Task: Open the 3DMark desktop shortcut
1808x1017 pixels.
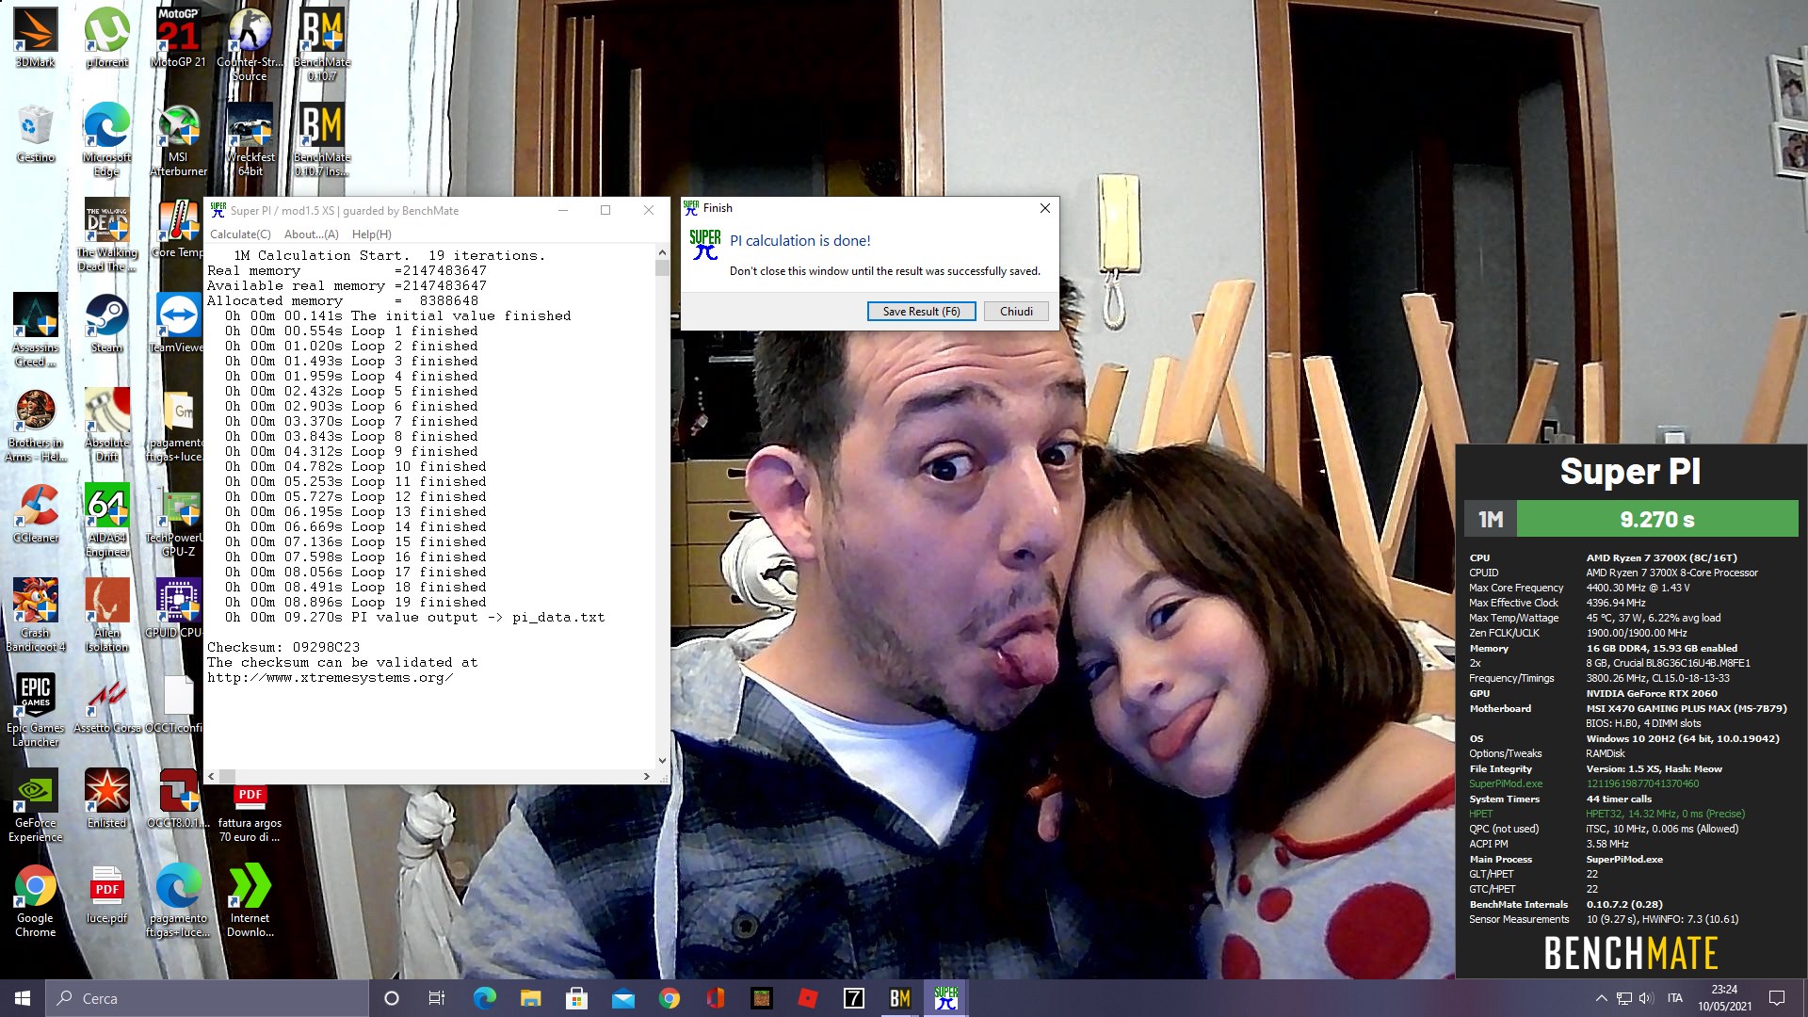Action: coord(36,38)
